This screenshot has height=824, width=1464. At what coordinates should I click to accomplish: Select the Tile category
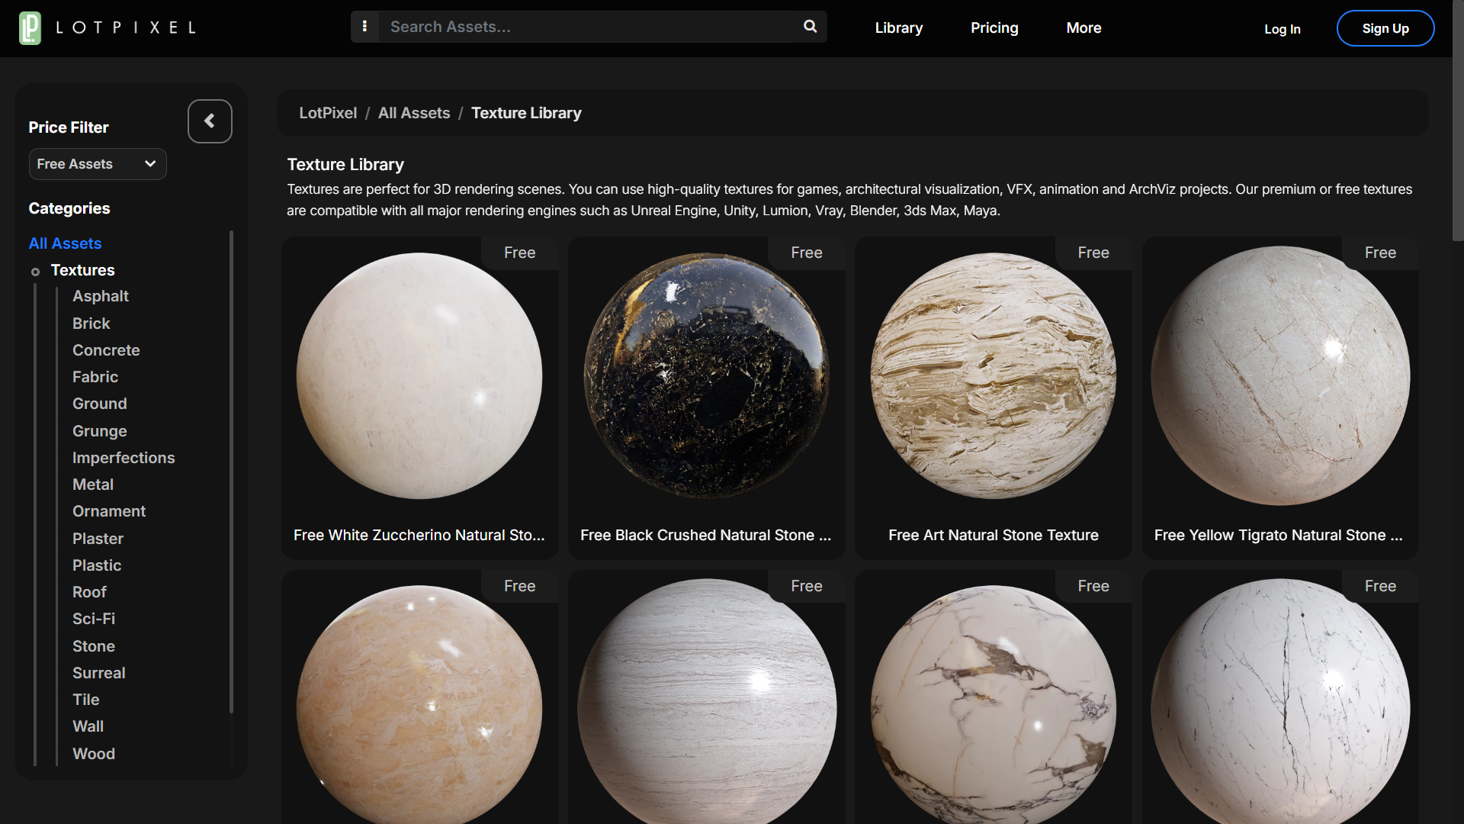tap(86, 700)
